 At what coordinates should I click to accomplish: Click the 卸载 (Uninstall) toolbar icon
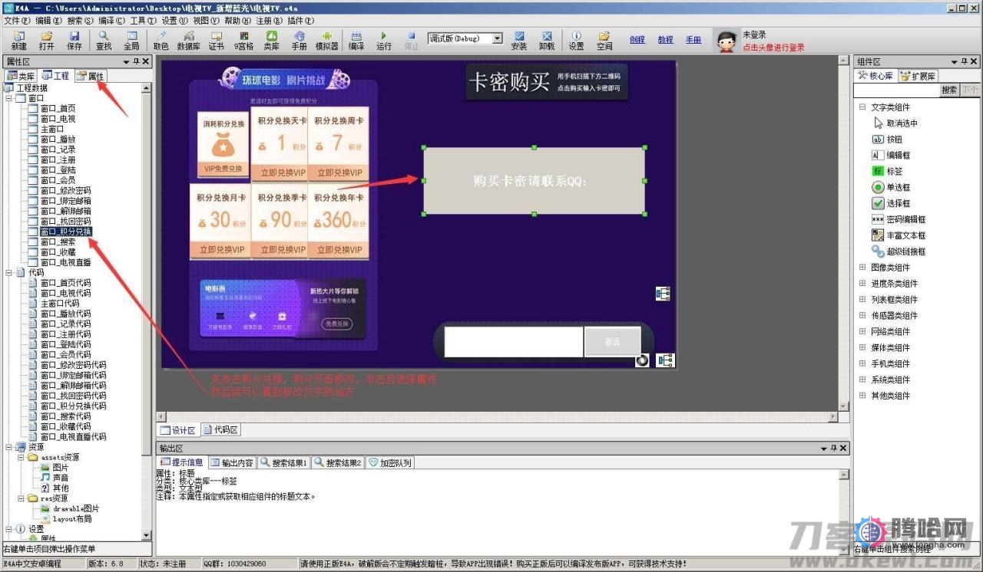pos(547,41)
